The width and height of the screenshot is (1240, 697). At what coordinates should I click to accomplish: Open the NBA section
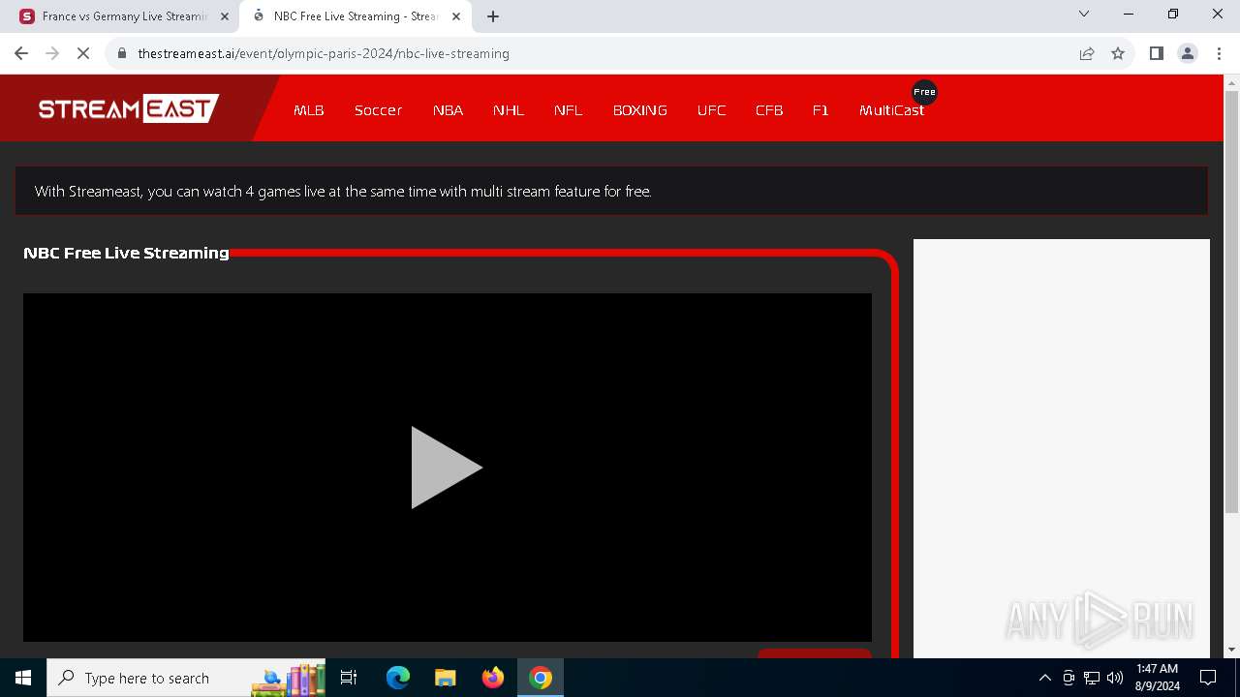pos(448,110)
